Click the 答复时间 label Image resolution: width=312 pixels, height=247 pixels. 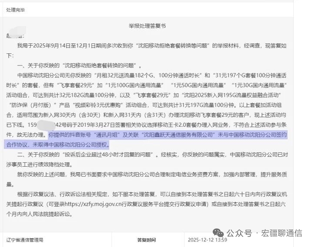(147, 240)
